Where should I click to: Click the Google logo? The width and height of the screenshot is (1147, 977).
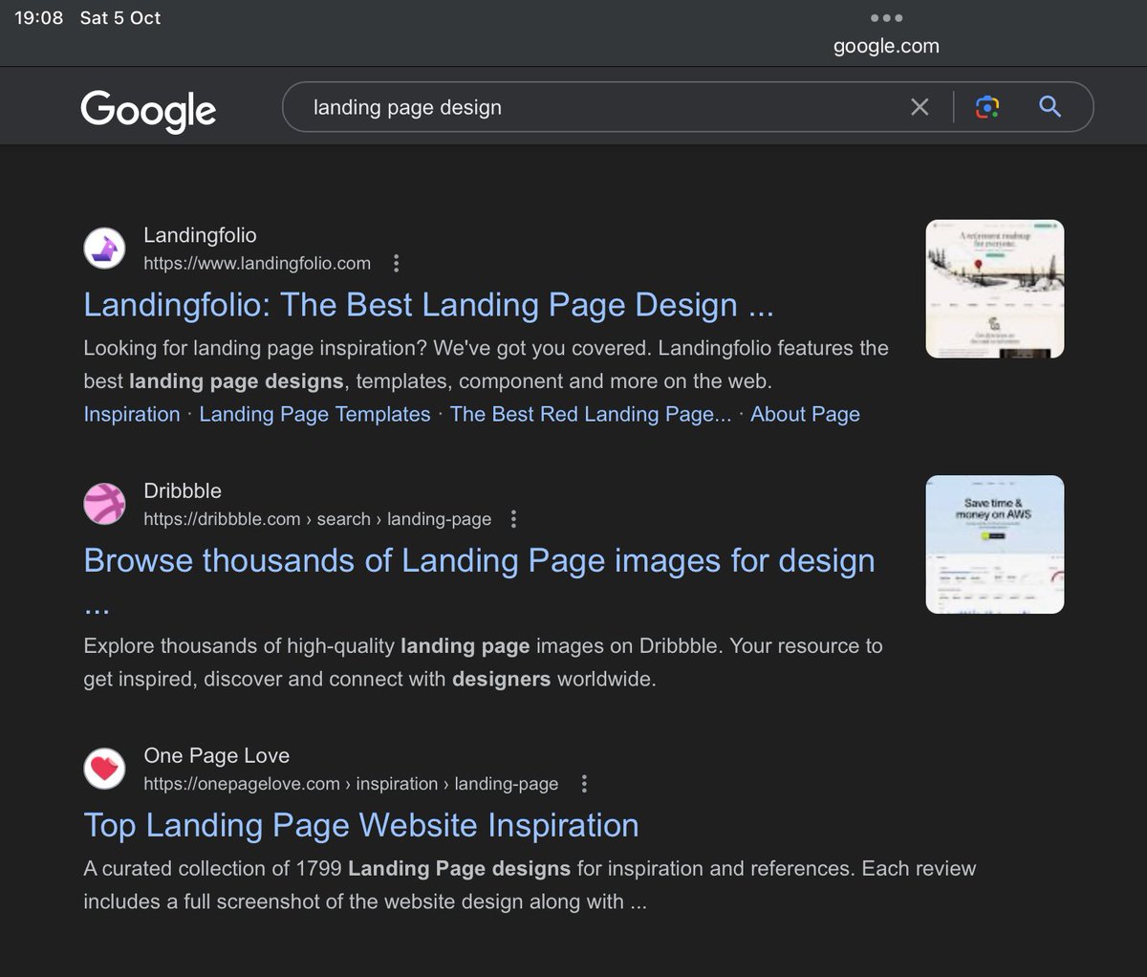click(148, 111)
